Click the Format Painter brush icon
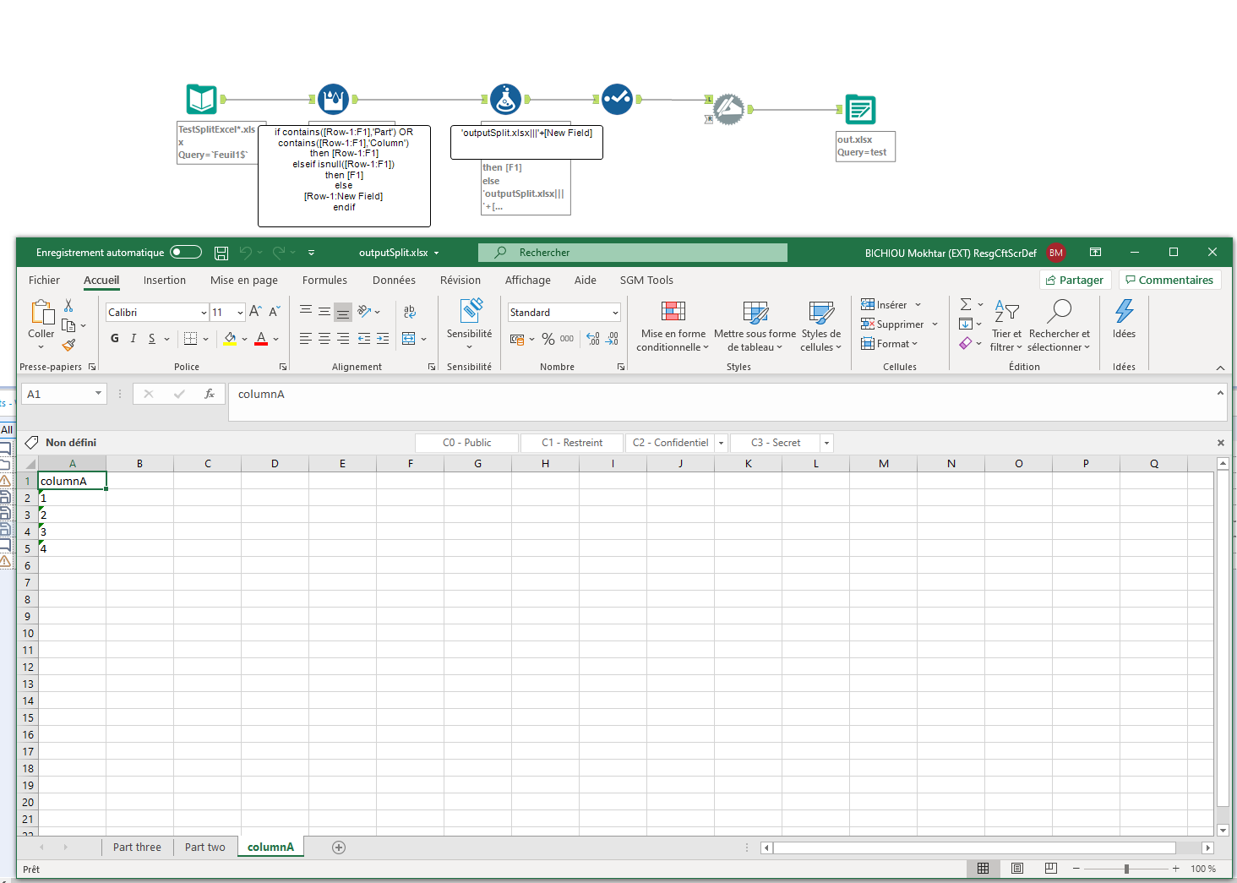Viewport: 1237px width, 883px height. (69, 345)
